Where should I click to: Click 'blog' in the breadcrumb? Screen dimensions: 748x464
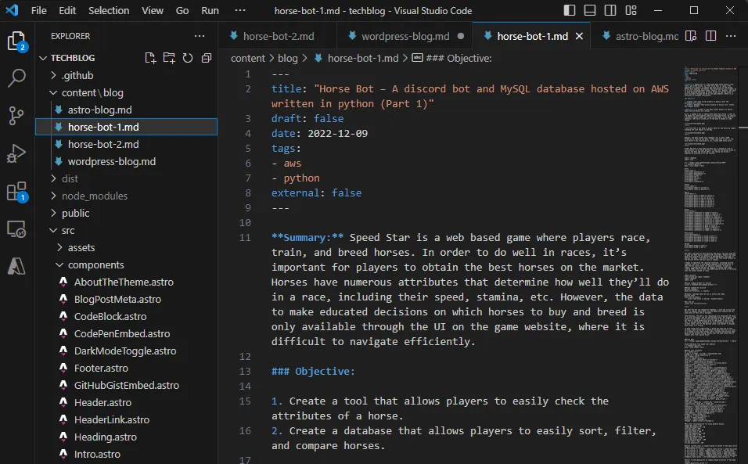288,58
